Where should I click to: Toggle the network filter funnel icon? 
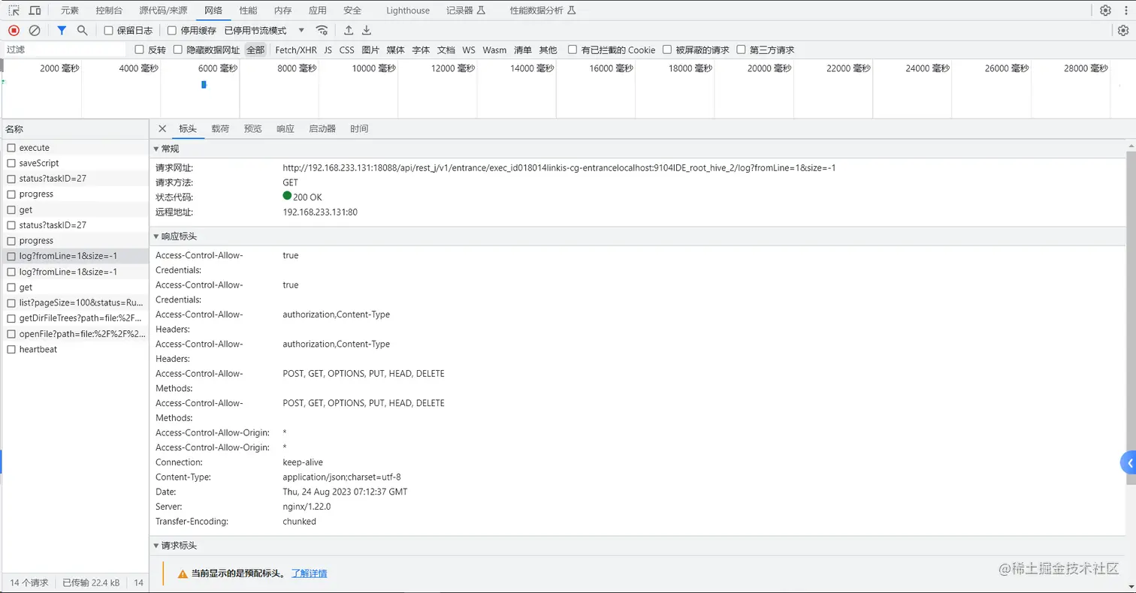(x=62, y=30)
